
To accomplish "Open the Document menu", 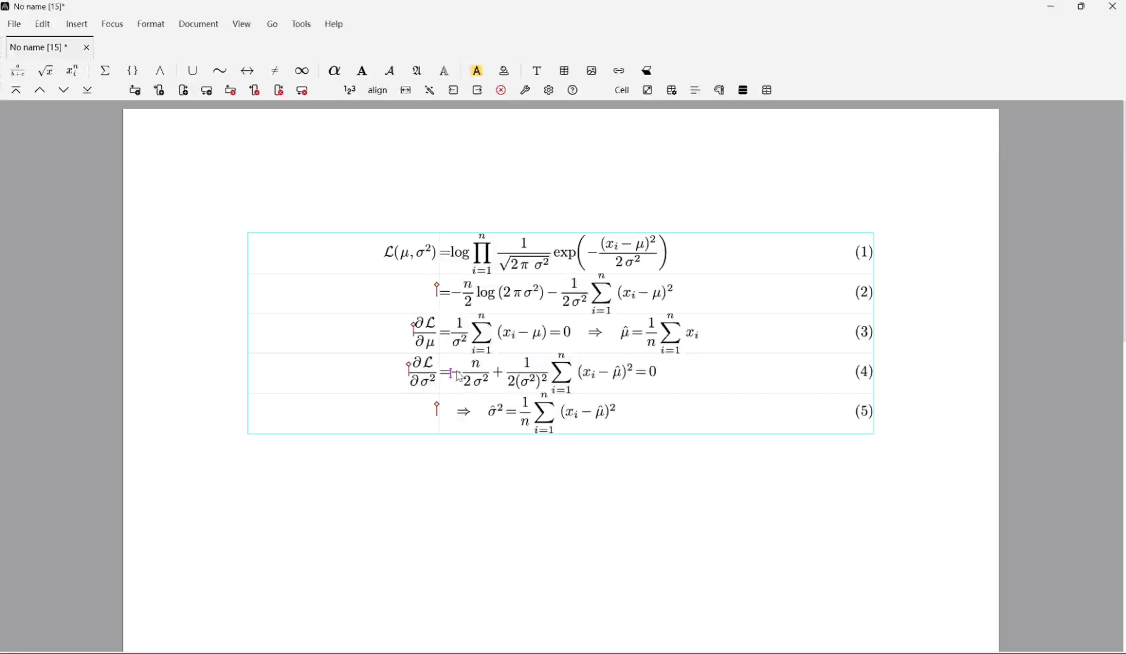I will (198, 24).
